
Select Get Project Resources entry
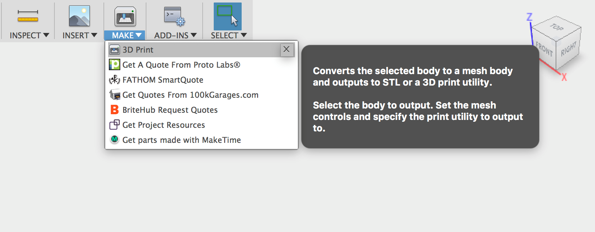click(164, 125)
